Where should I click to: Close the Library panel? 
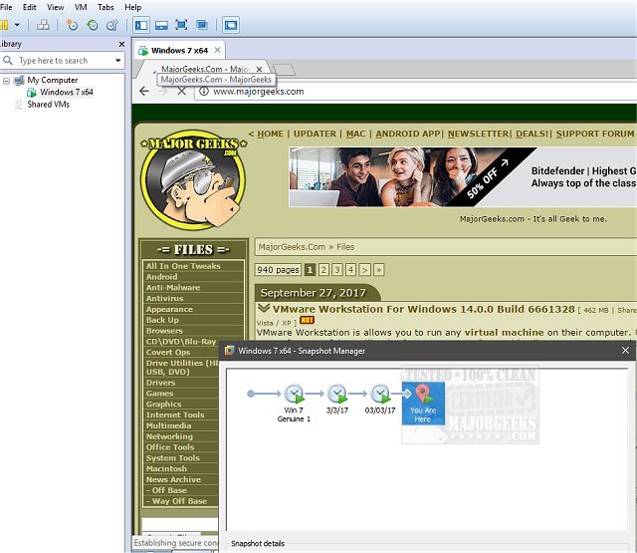tap(121, 44)
